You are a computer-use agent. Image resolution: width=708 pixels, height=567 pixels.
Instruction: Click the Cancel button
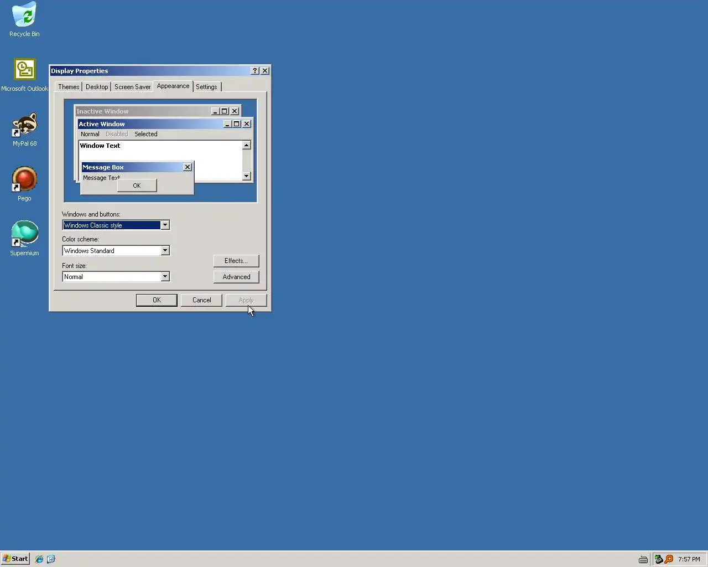click(x=201, y=300)
